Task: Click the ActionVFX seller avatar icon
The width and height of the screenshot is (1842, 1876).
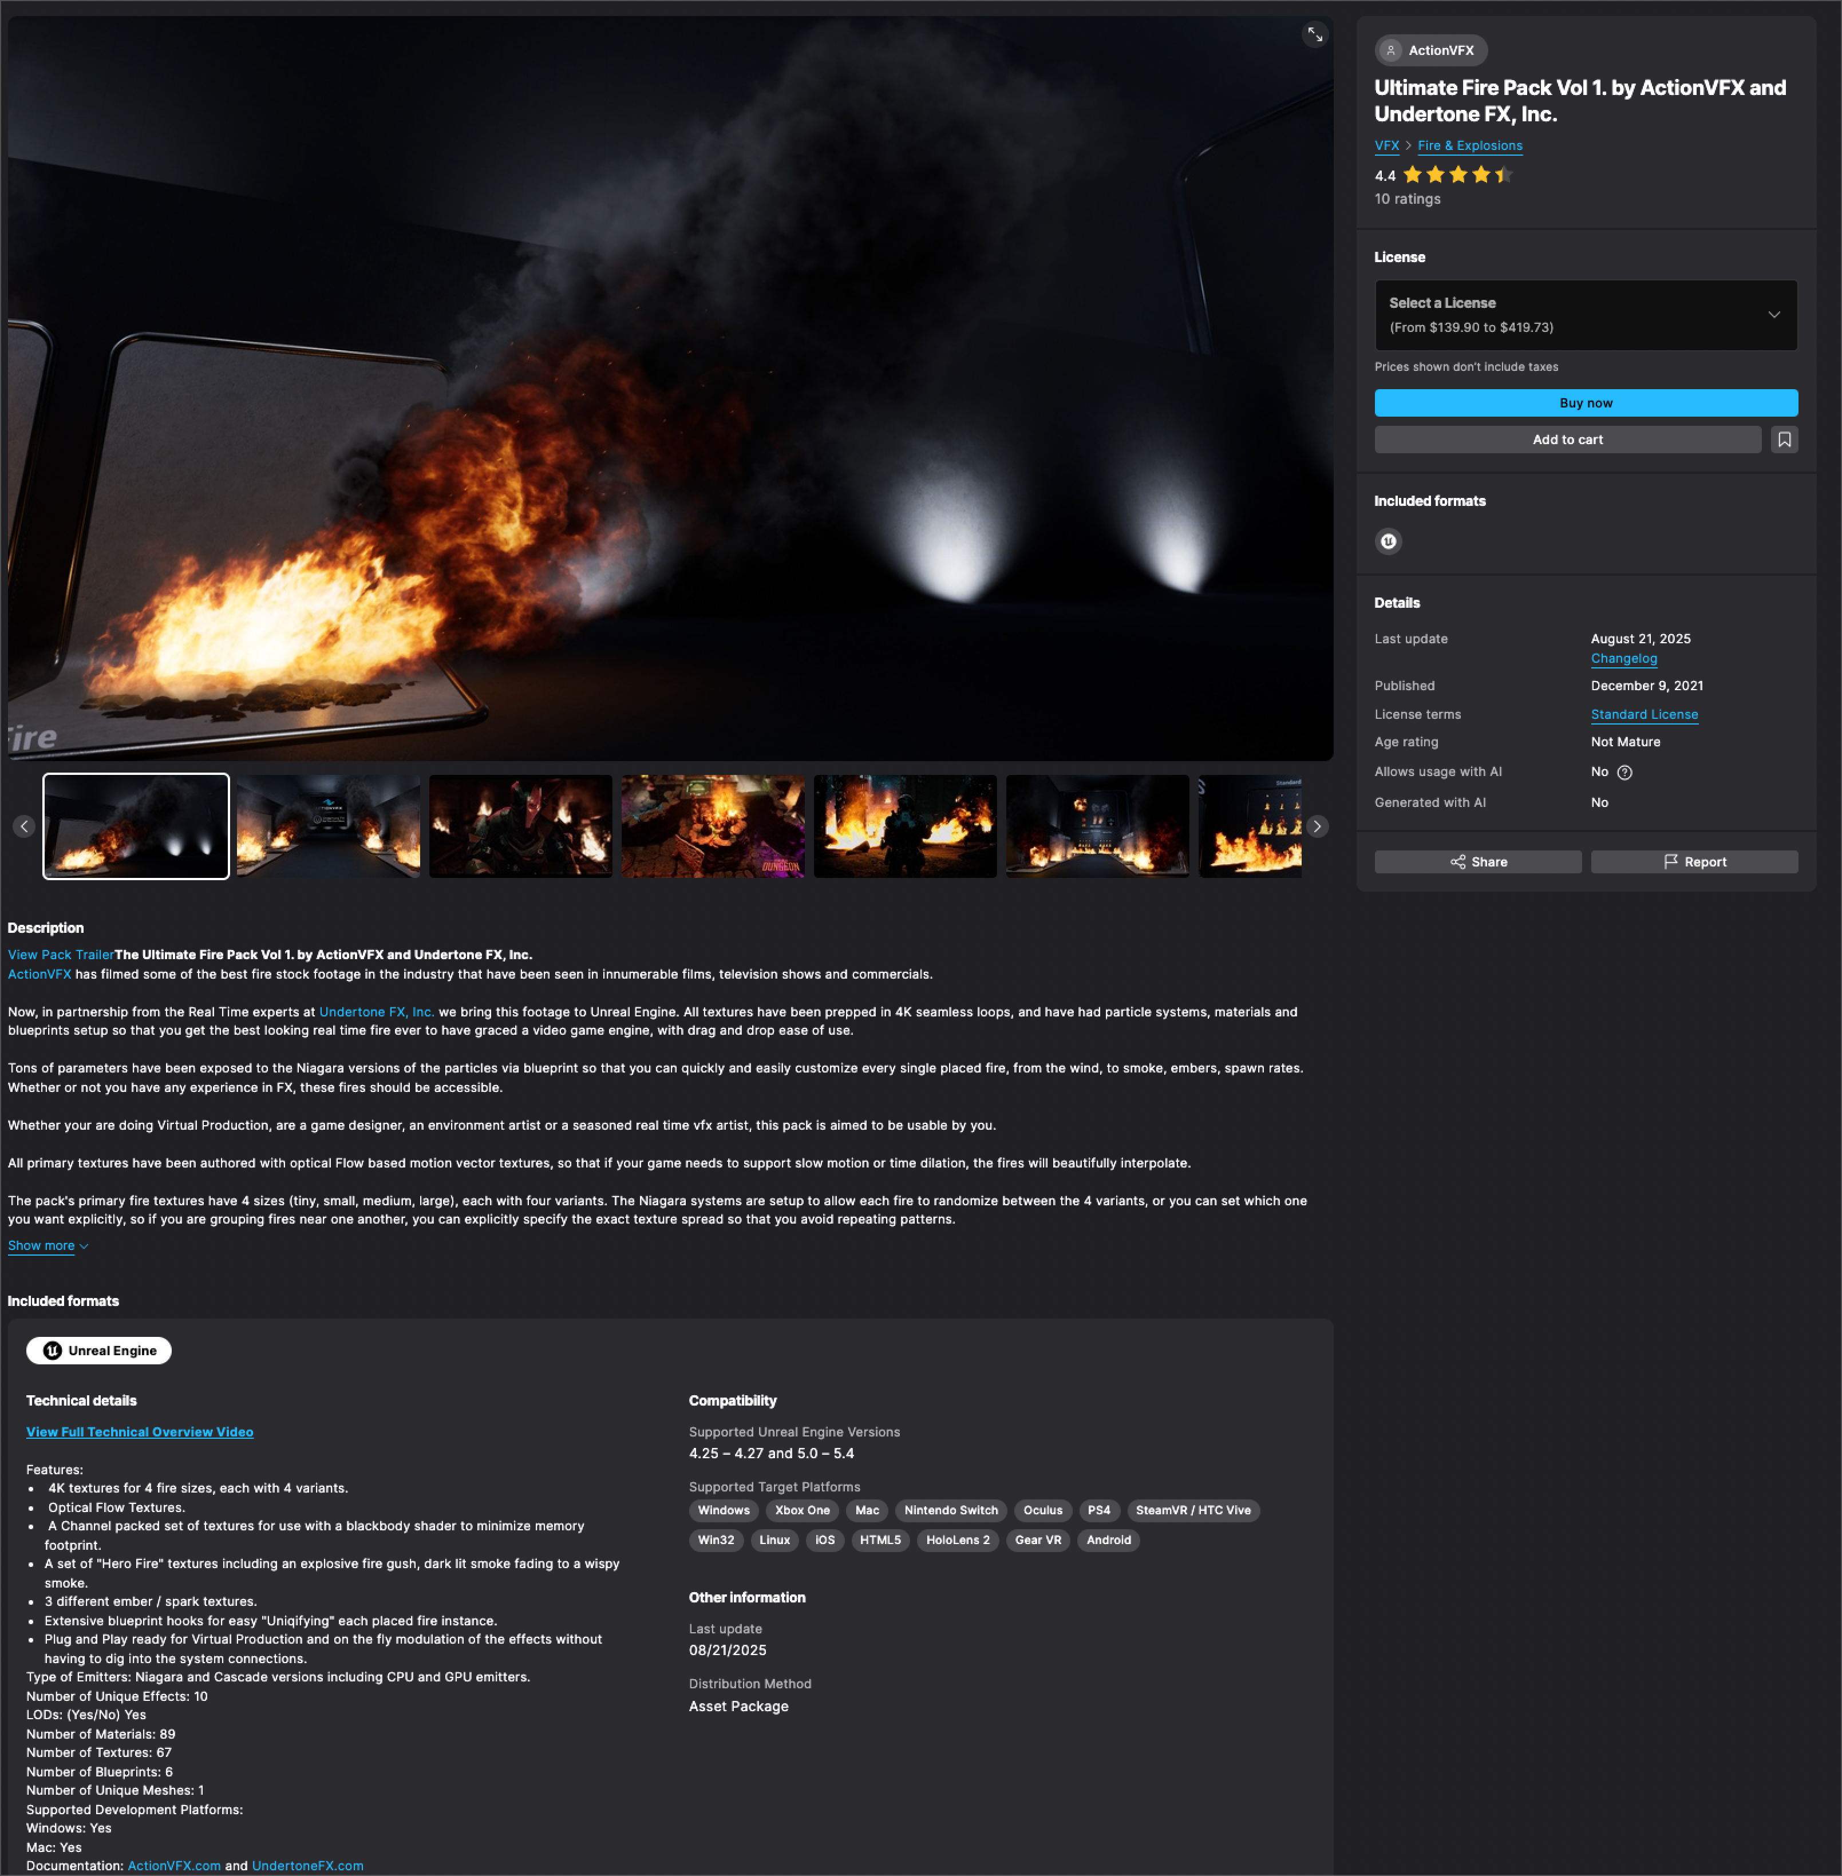Action: [1390, 50]
